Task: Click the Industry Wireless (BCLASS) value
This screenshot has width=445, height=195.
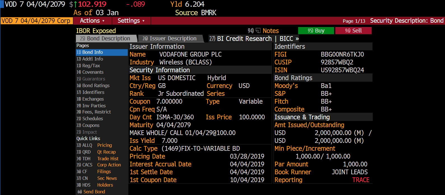Action: pos(185,62)
